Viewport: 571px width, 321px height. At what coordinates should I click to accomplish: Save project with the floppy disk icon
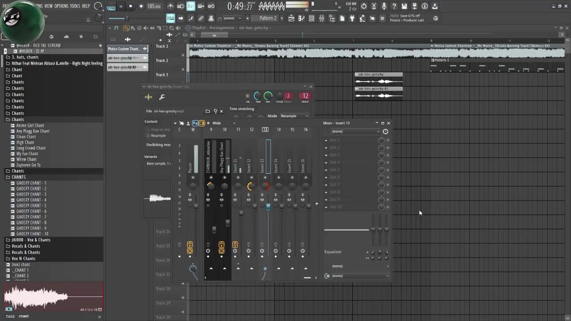(x=404, y=6)
